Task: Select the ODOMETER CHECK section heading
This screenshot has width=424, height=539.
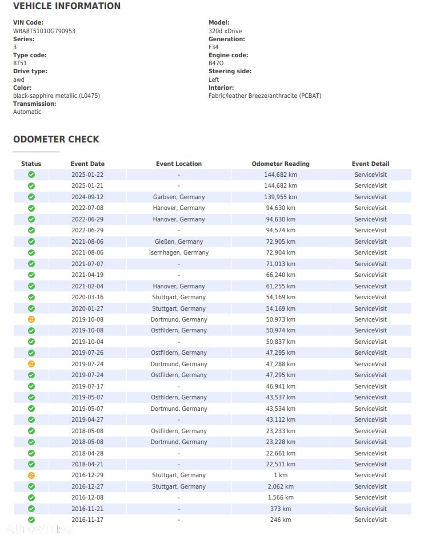Action: click(x=56, y=139)
